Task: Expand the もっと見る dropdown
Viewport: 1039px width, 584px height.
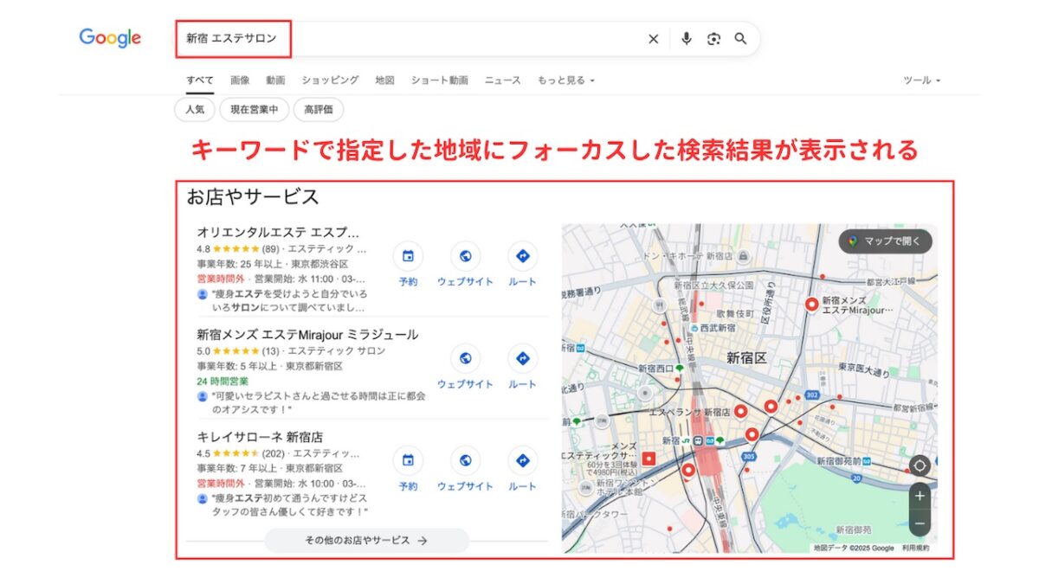Action: [x=565, y=80]
